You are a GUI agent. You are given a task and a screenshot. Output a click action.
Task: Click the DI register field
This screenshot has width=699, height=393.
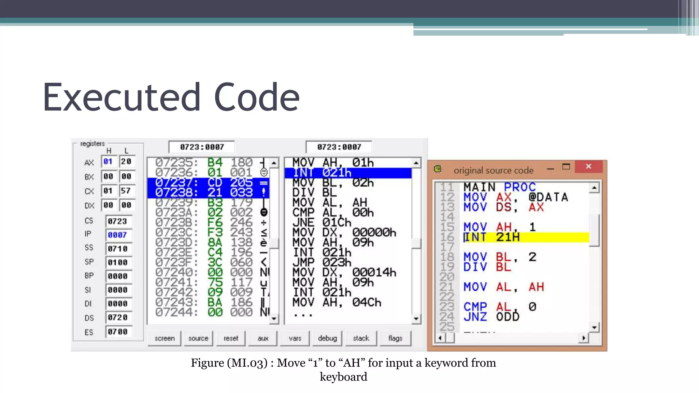tap(118, 304)
